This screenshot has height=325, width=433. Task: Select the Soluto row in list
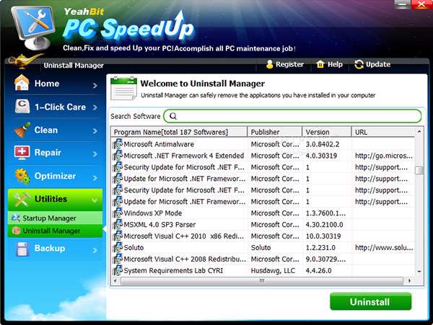tap(180, 247)
